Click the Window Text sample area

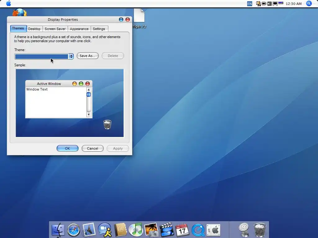(x=56, y=102)
